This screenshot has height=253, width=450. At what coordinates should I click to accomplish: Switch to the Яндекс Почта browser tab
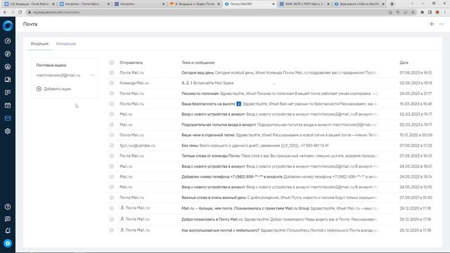pyautogui.click(x=195, y=4)
